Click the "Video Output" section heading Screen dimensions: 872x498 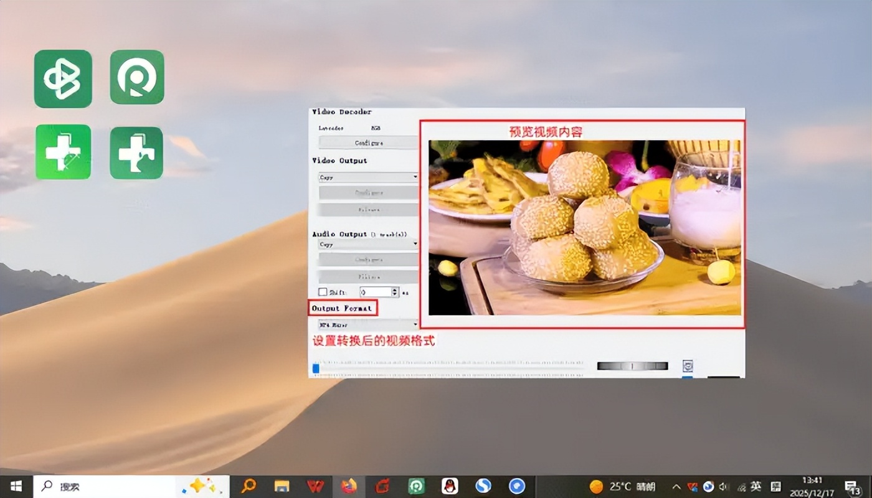point(339,161)
